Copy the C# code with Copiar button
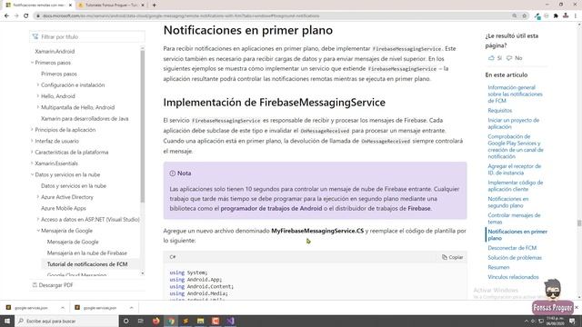The image size is (582, 327). (453, 257)
